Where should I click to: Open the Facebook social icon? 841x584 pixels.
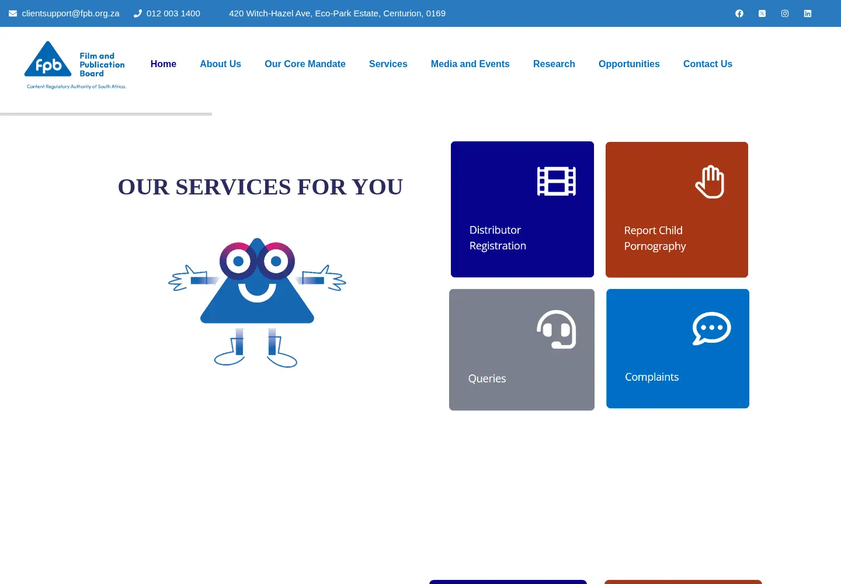click(x=739, y=13)
